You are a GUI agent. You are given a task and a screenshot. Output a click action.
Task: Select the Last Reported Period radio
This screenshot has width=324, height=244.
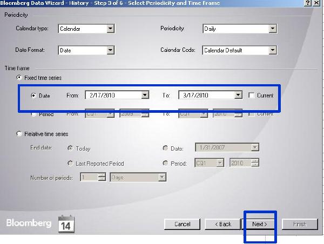click(70, 164)
